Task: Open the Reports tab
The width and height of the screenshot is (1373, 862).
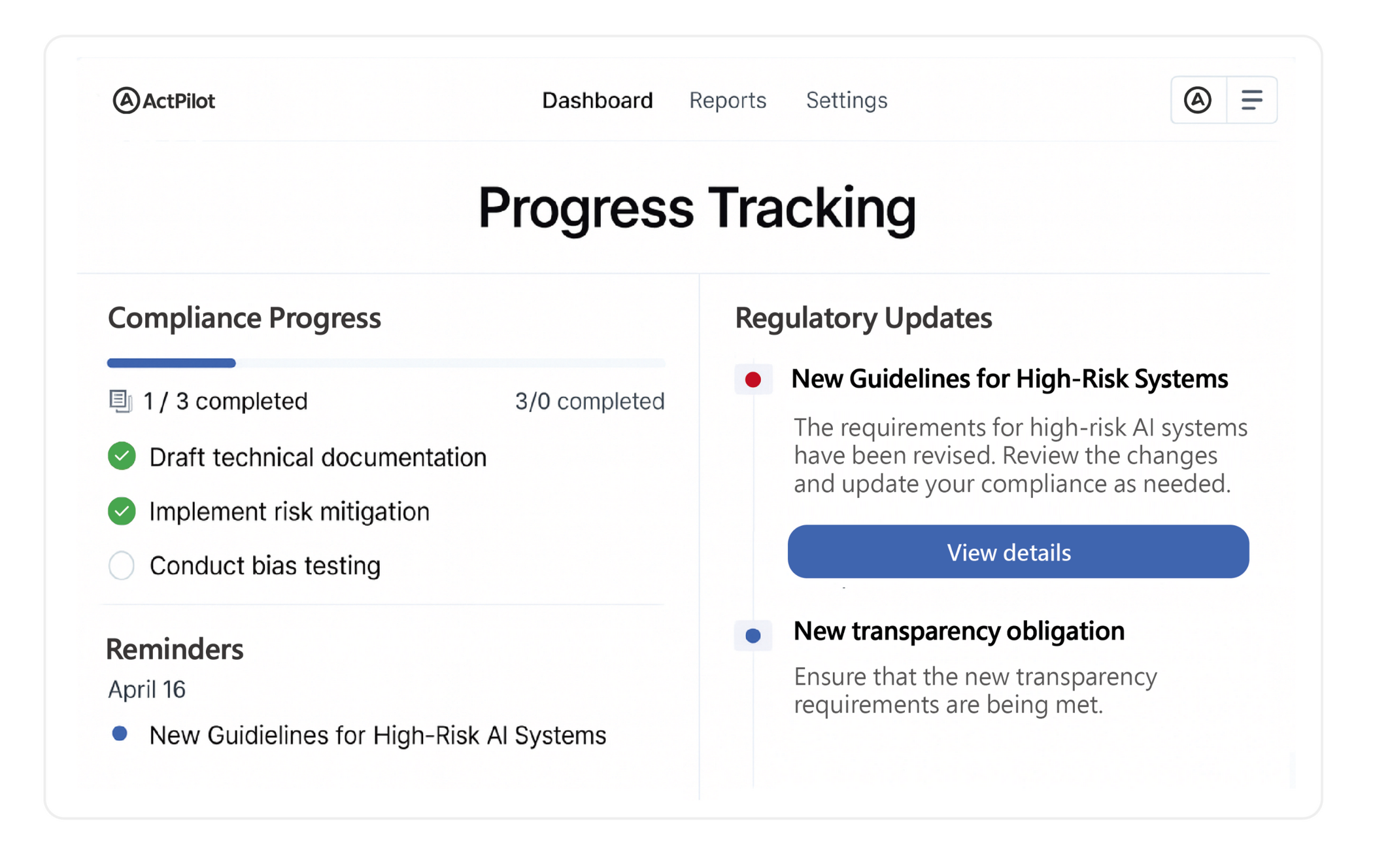Action: pyautogui.click(x=727, y=100)
